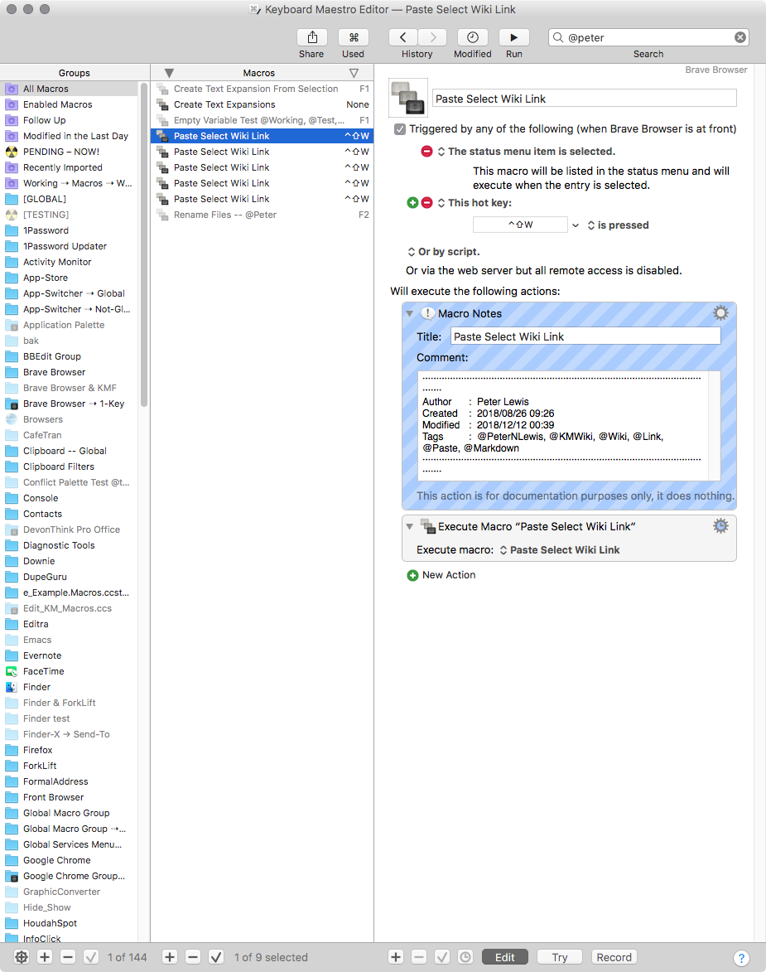Add a new macro group
The image size is (766, 972).
pyautogui.click(x=45, y=956)
